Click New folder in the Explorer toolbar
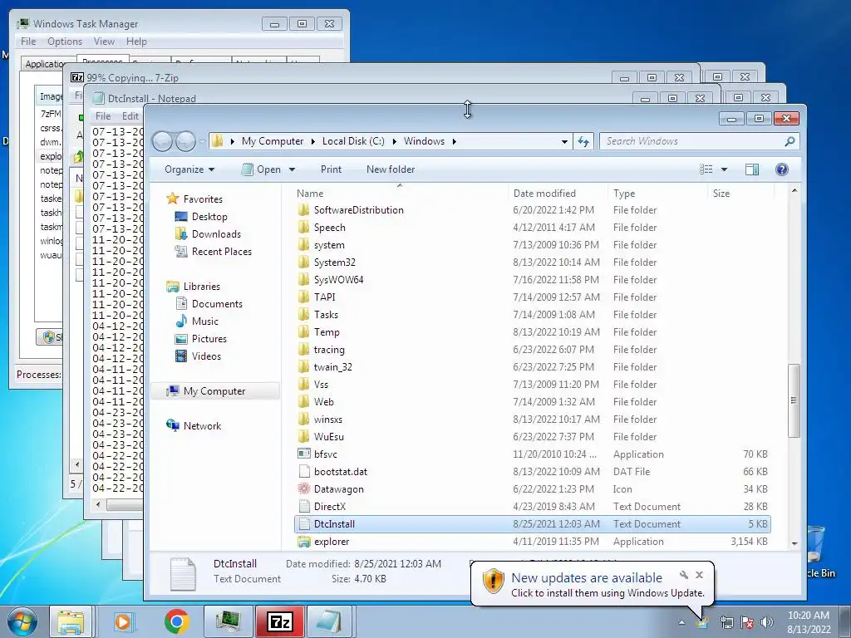This screenshot has height=638, width=851. (x=391, y=169)
